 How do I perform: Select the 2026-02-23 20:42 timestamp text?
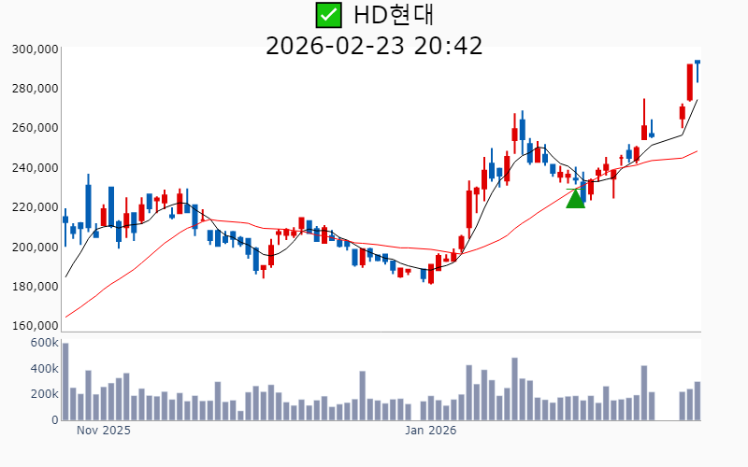point(374,46)
